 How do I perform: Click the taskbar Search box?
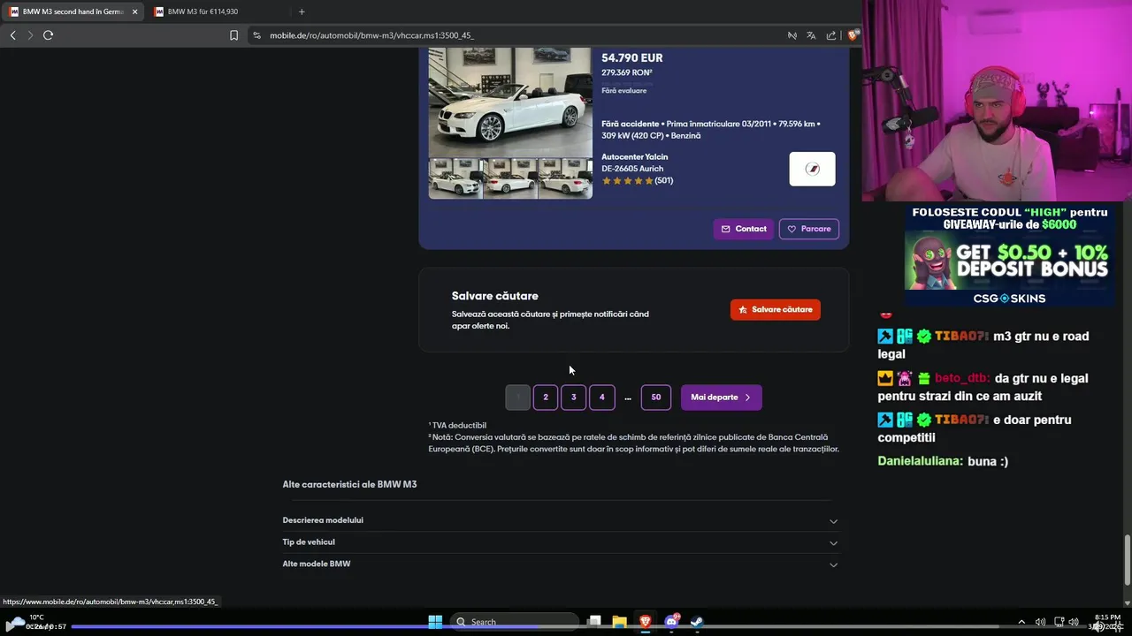click(516, 622)
